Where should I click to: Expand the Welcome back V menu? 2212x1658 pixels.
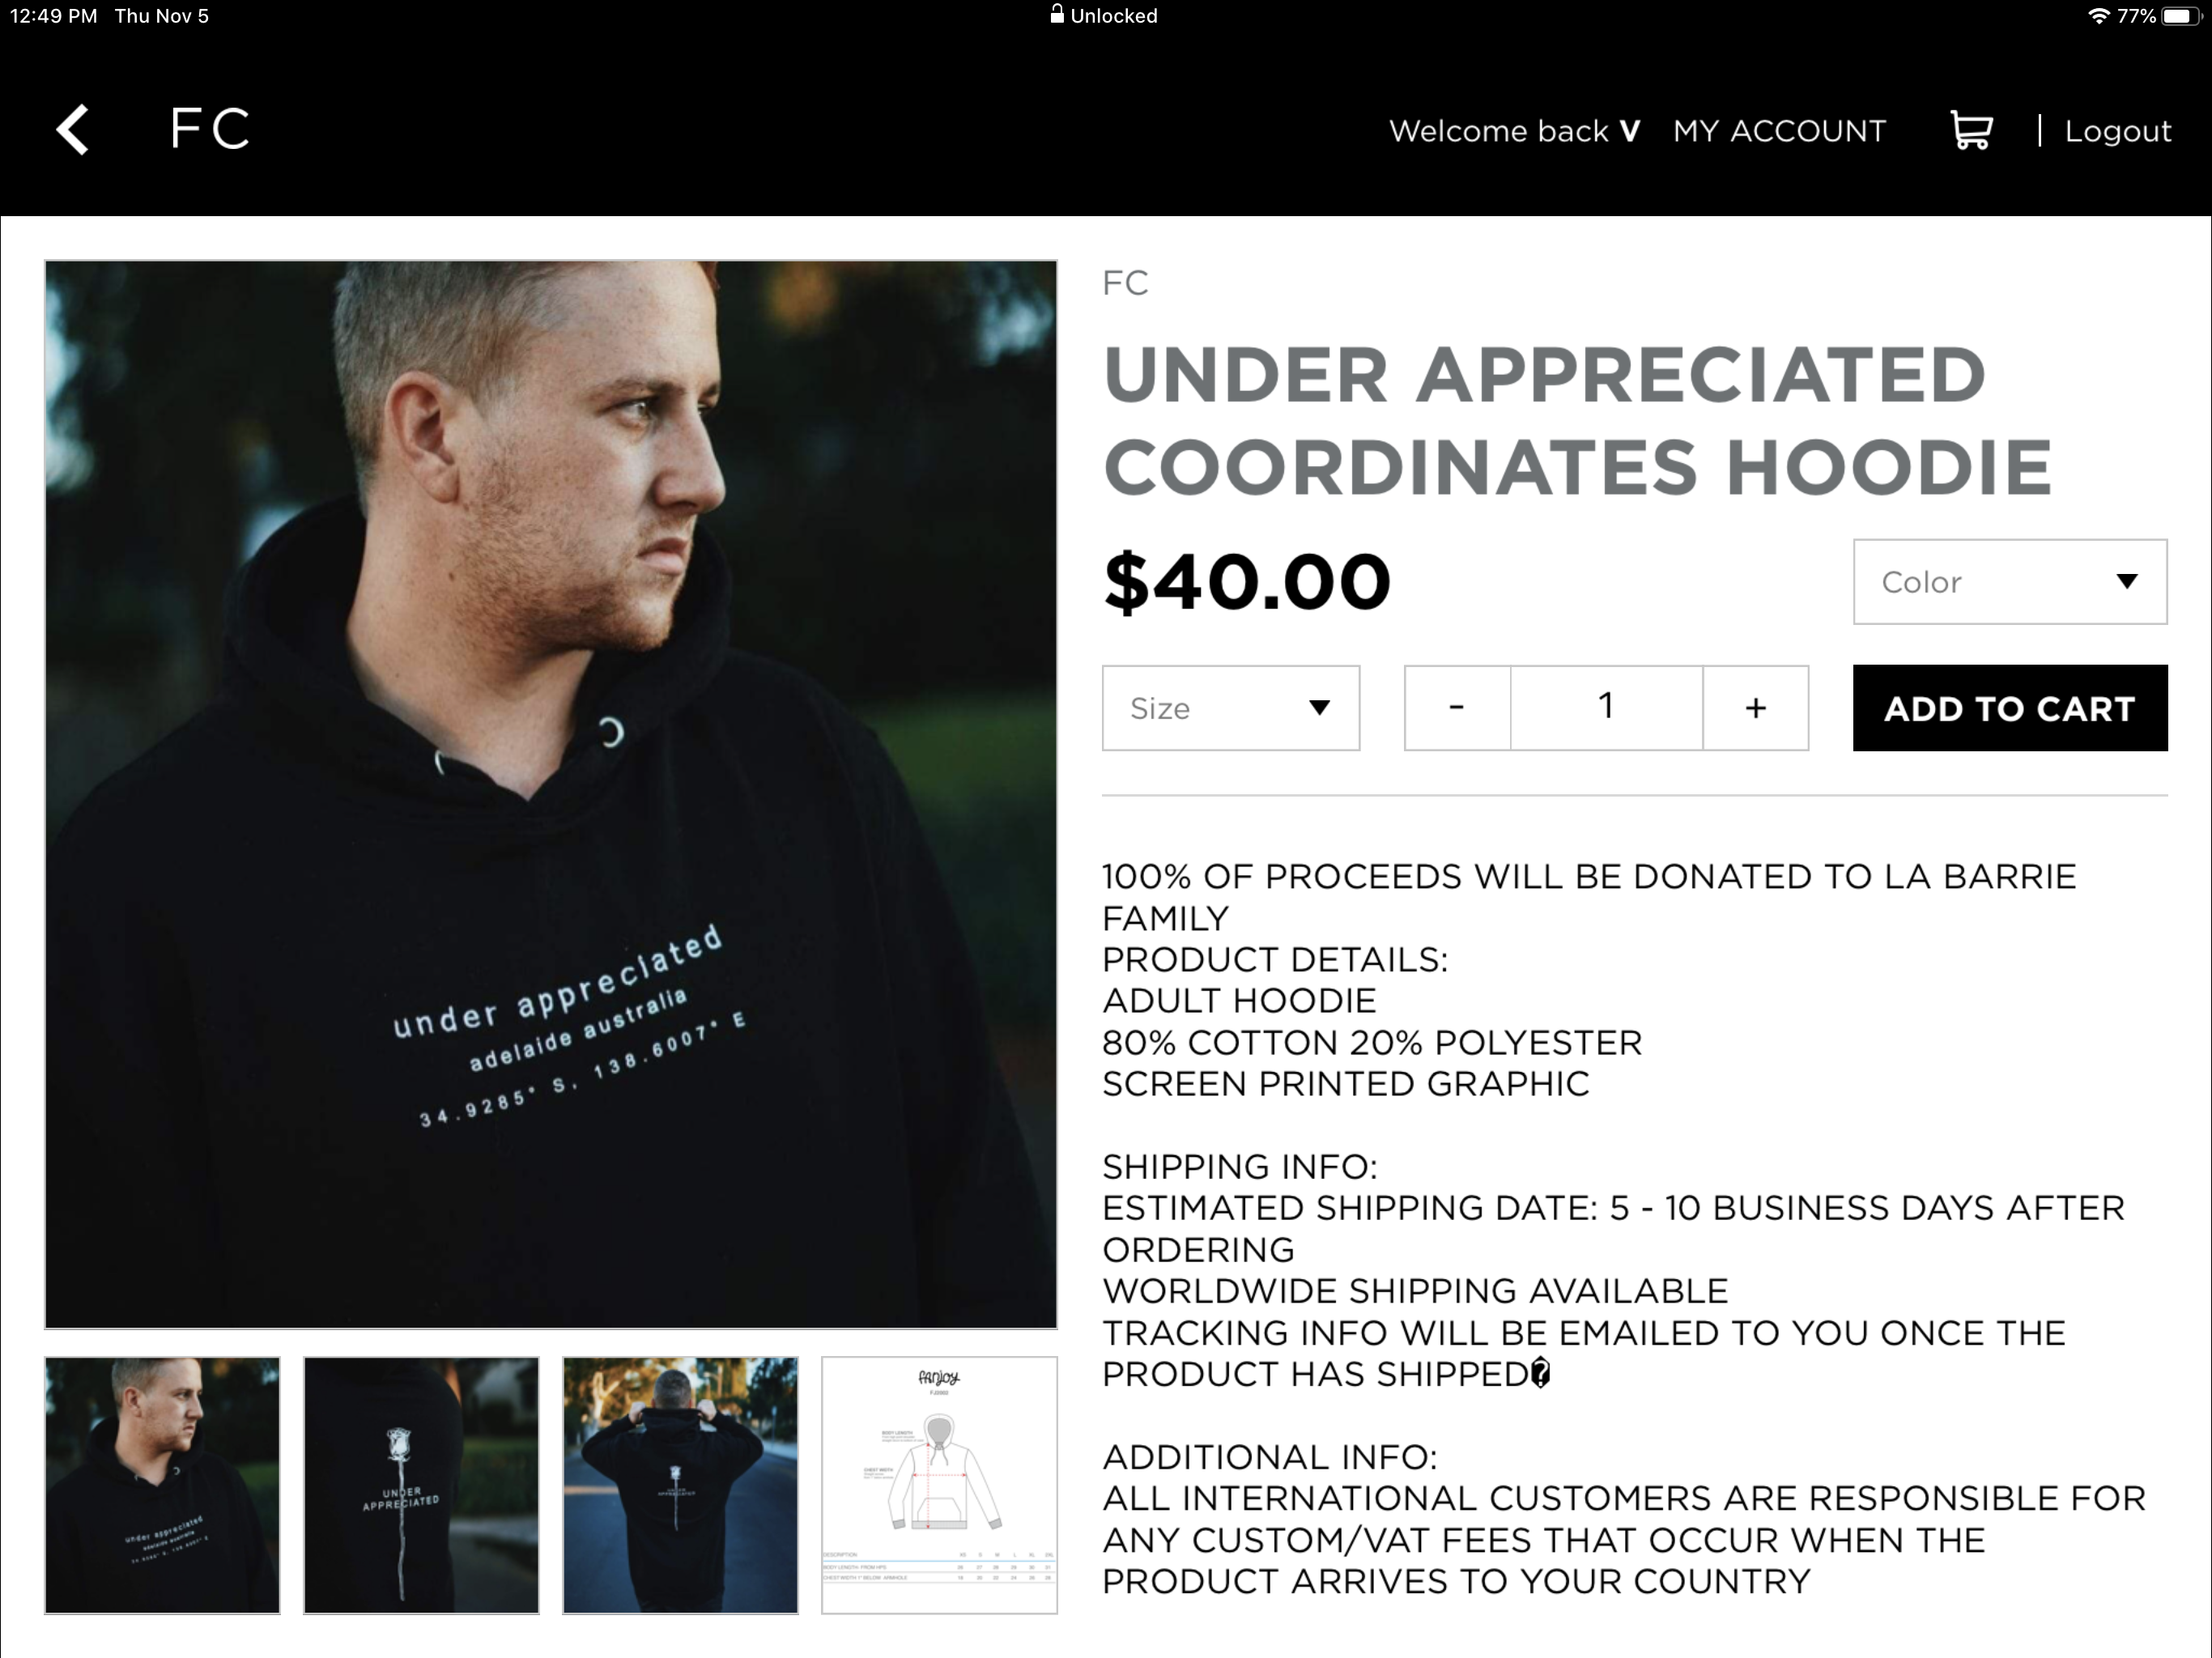pos(1514,131)
